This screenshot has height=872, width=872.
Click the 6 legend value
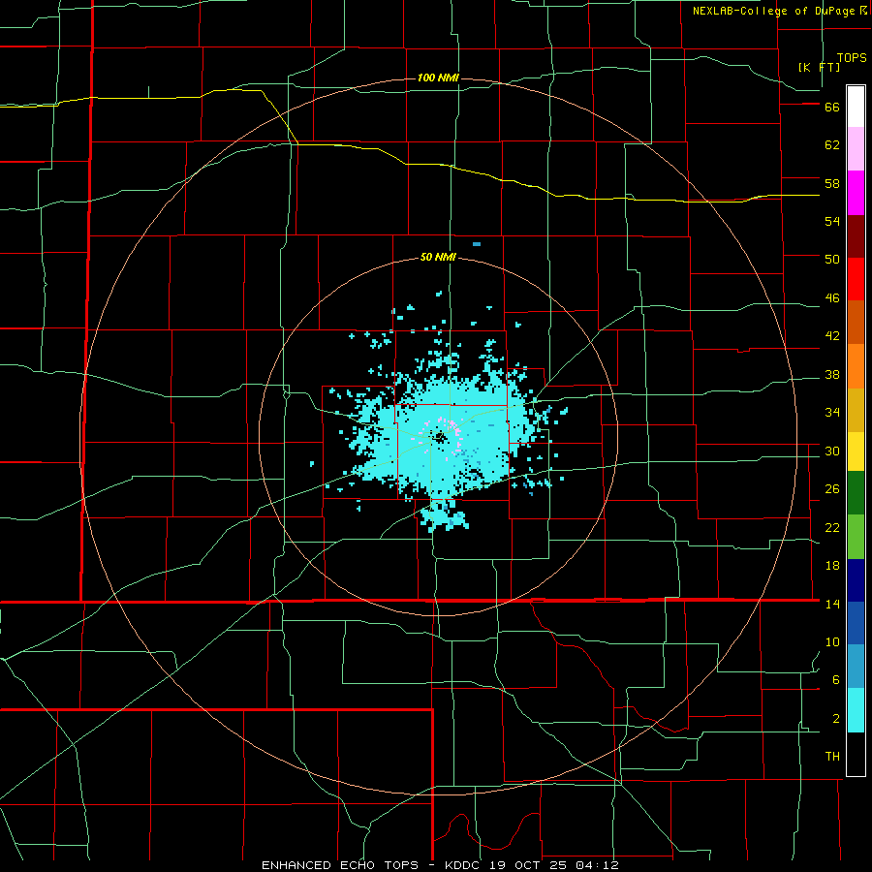(x=836, y=680)
